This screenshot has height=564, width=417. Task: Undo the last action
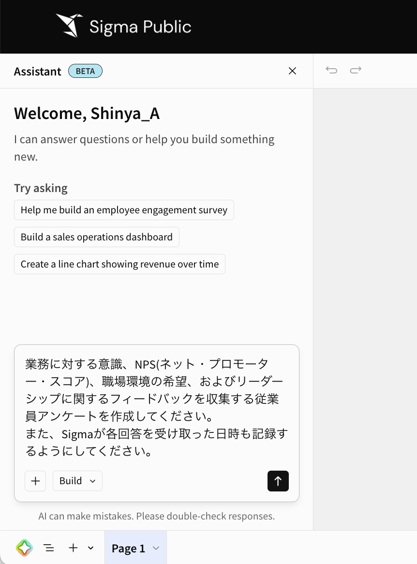[x=331, y=70]
